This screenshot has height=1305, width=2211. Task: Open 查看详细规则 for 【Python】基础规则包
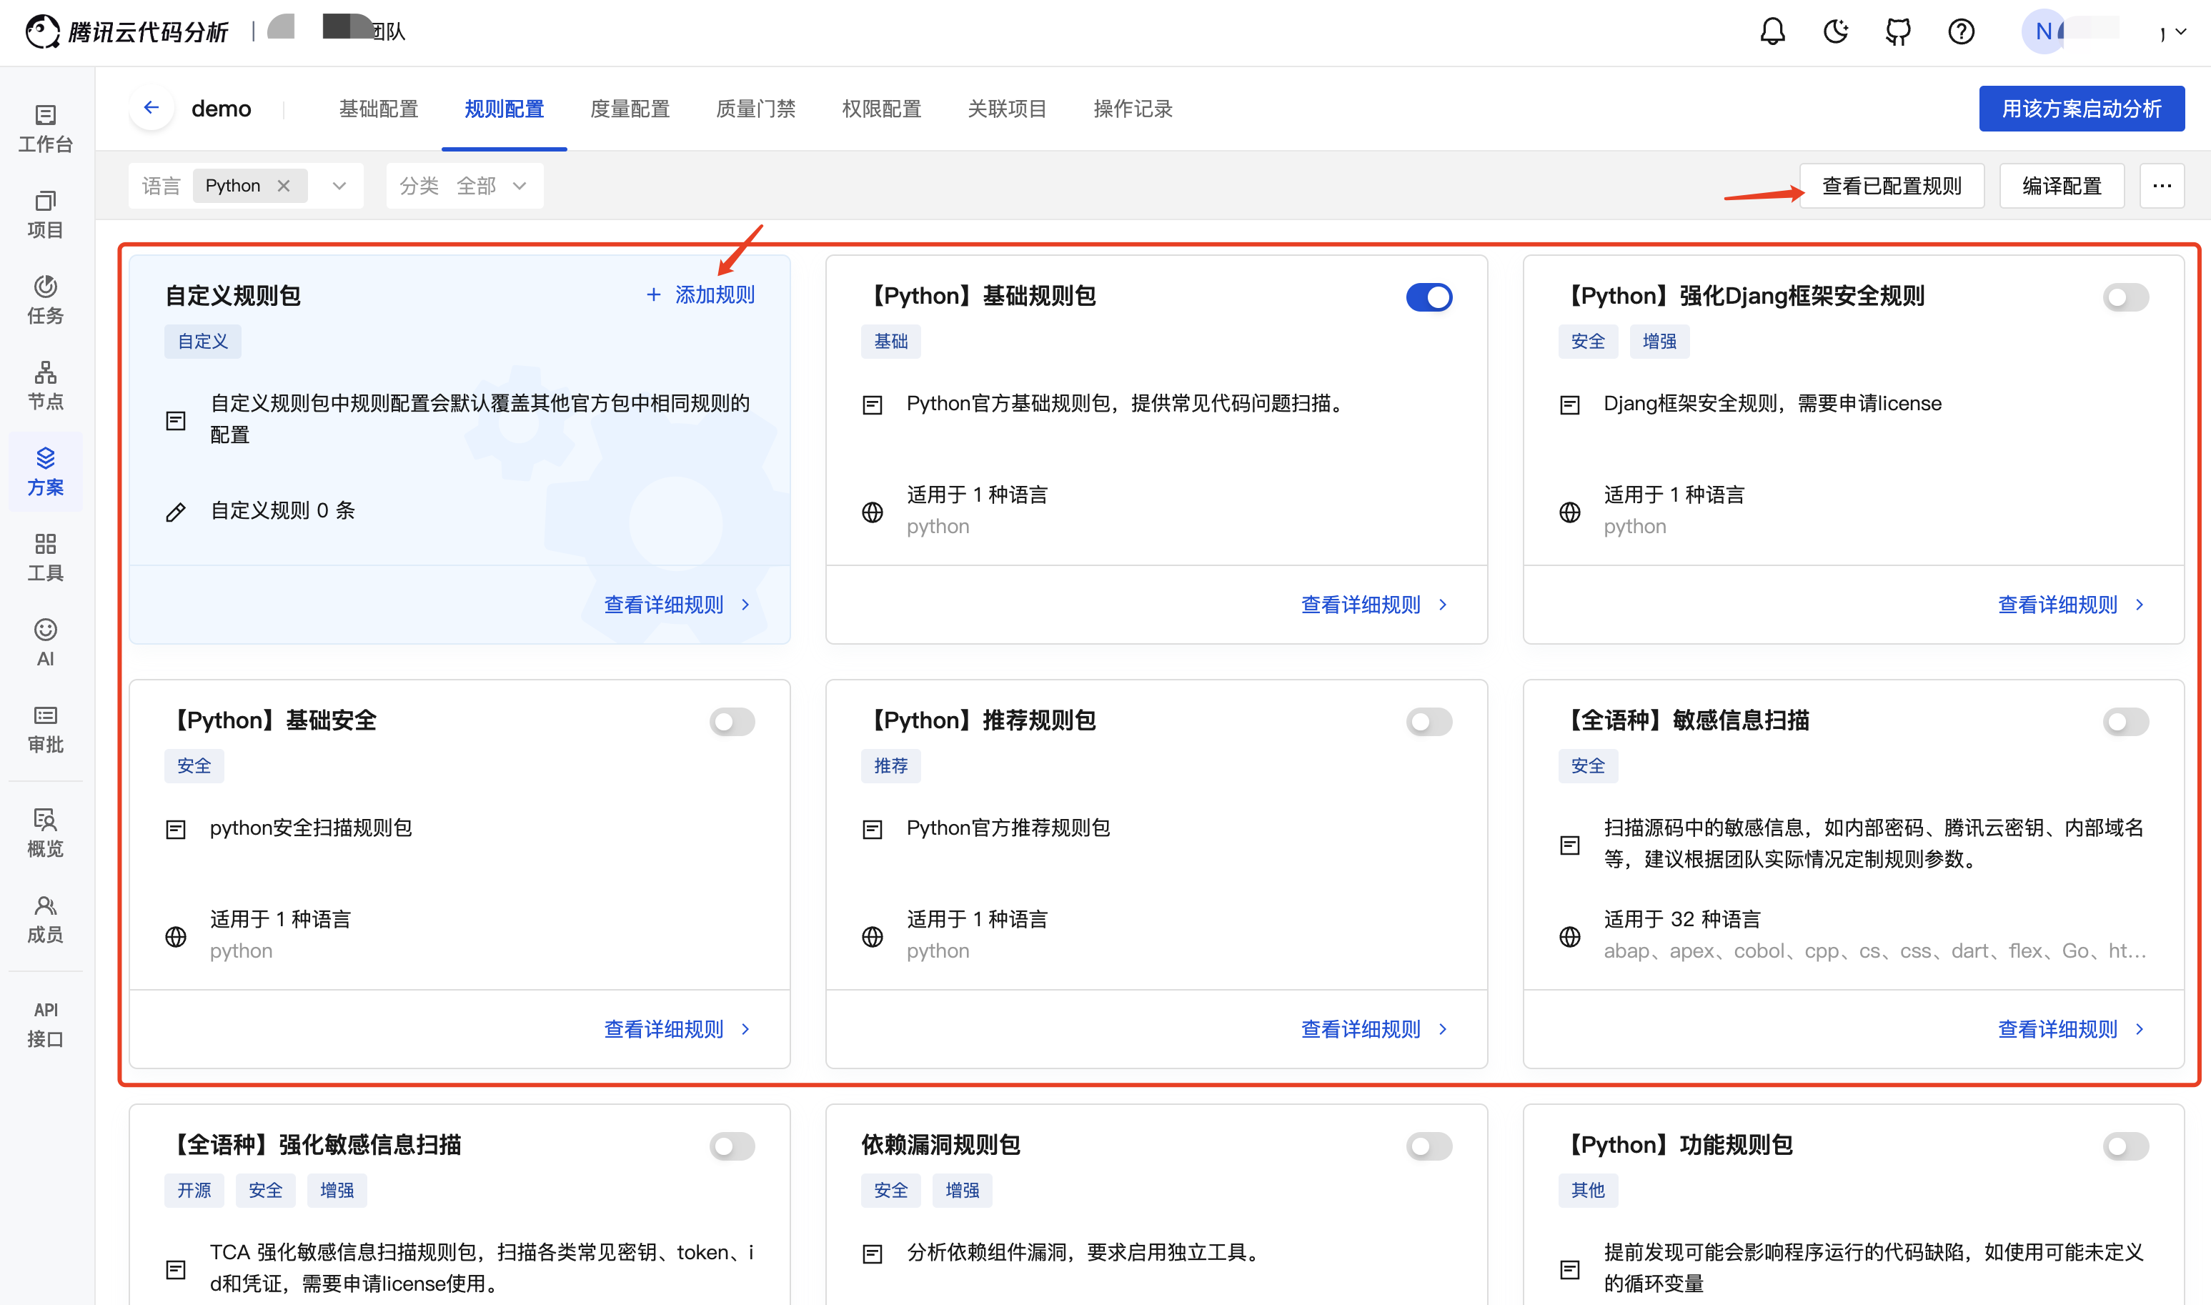pyautogui.click(x=1373, y=605)
